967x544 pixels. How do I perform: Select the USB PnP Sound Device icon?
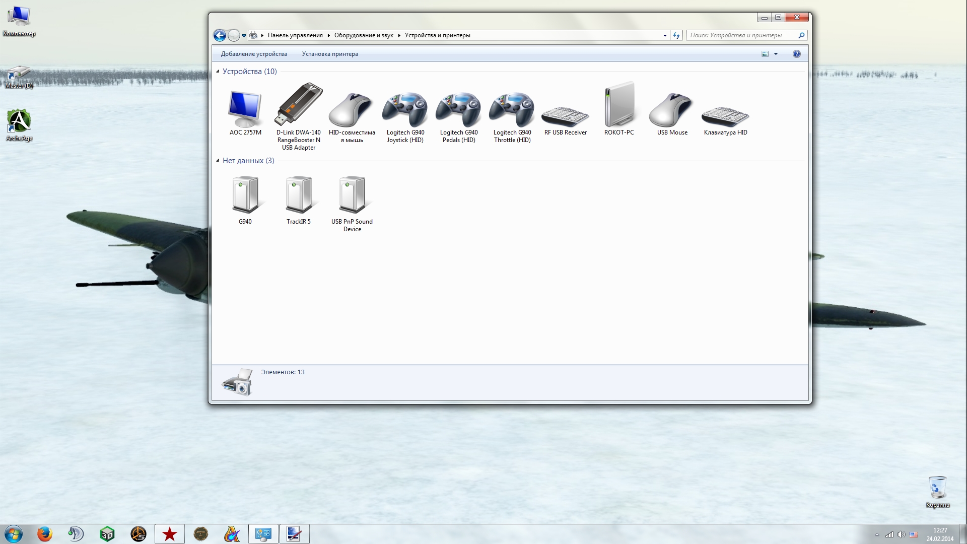click(352, 194)
